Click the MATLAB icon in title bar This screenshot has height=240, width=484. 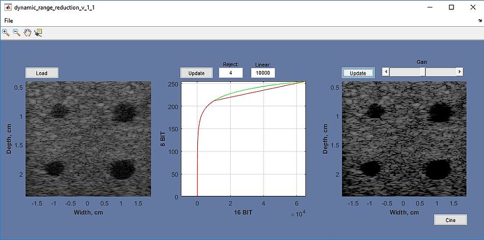point(8,8)
